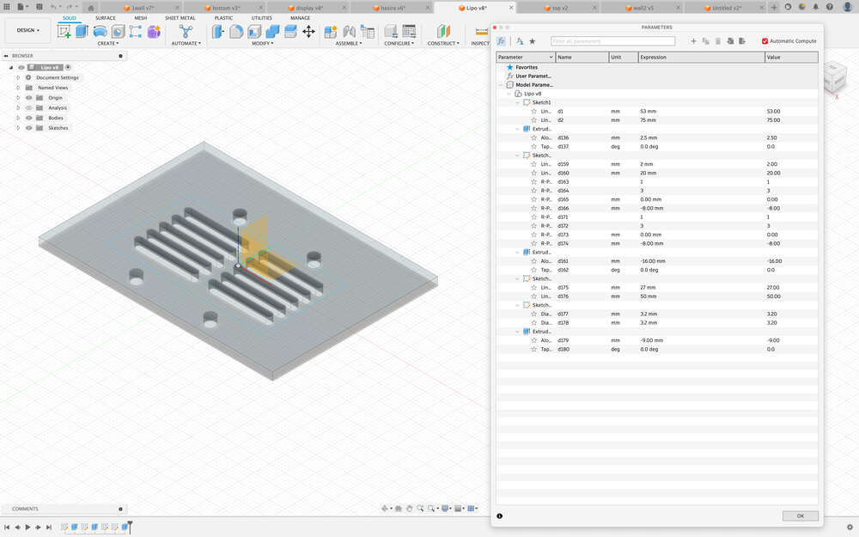Select the Press Pull tool
Screen dimensions: 859x537
click(218, 31)
